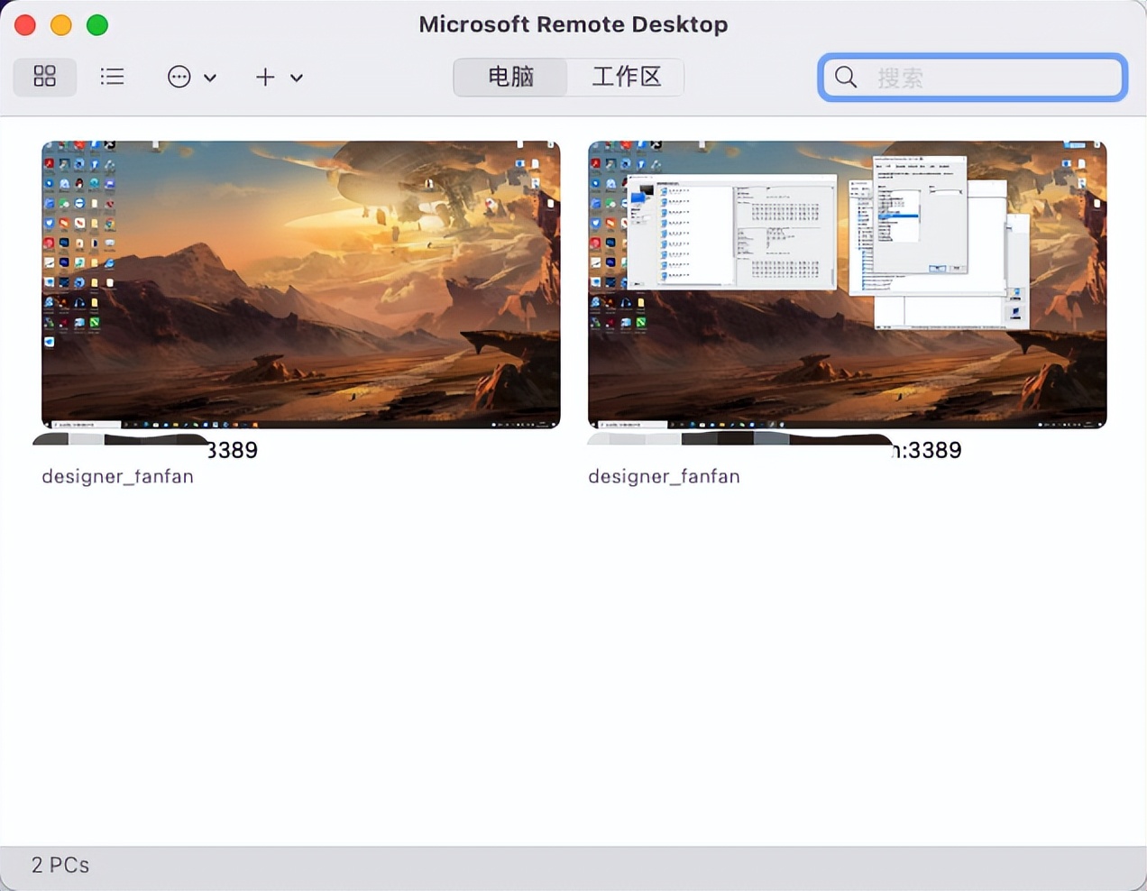The image size is (1147, 891).
Task: Expand the chevron beside the plus icon
Action: coord(296,78)
